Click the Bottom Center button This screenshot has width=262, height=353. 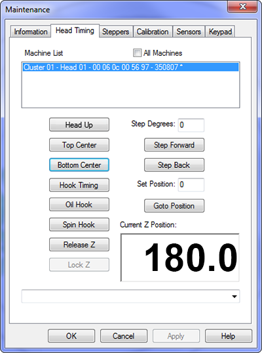click(x=79, y=165)
